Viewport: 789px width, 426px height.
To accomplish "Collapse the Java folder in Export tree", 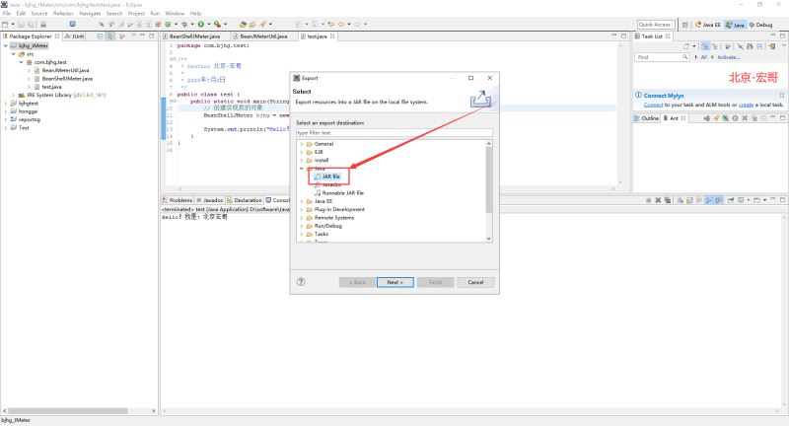I will [x=302, y=169].
